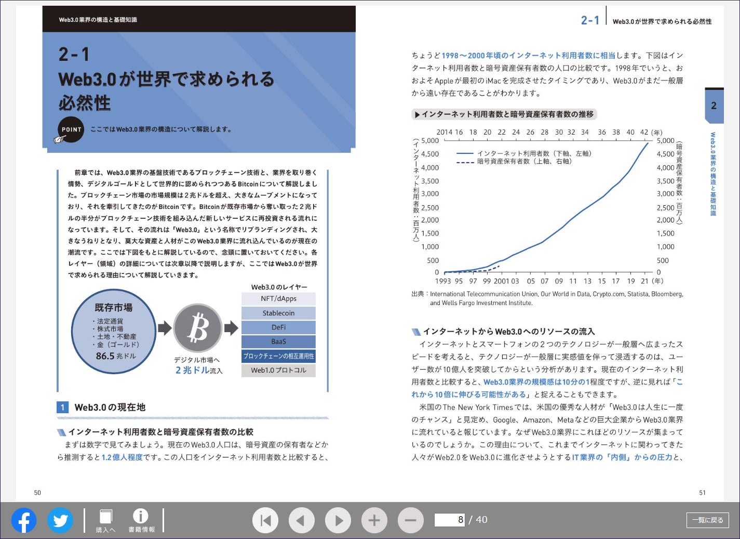Select the "Stablecoin" layer box

tap(278, 313)
